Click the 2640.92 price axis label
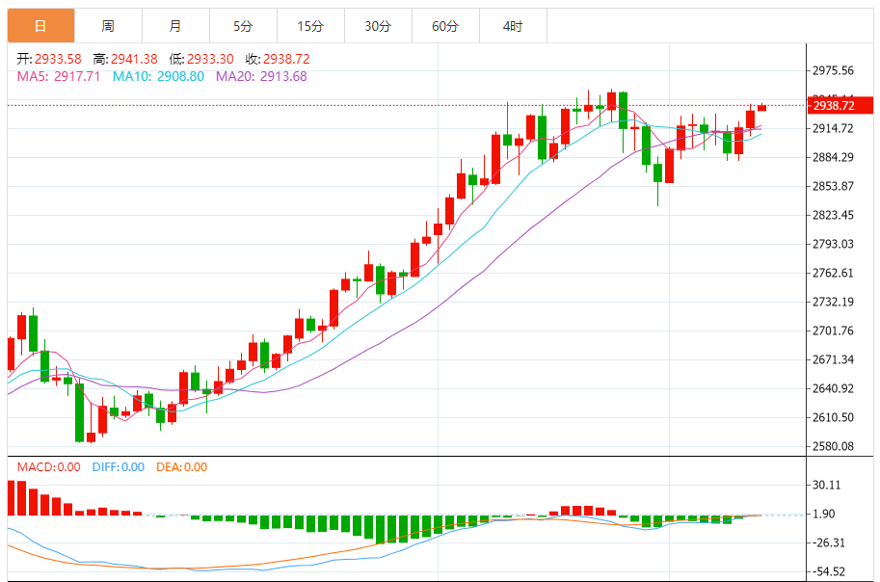Screen dimensions: 880x582 pyautogui.click(x=834, y=388)
